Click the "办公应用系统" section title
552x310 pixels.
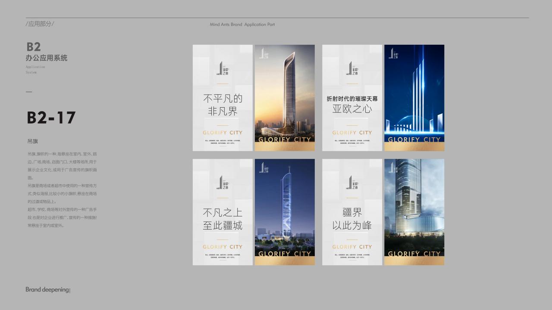tap(47, 58)
